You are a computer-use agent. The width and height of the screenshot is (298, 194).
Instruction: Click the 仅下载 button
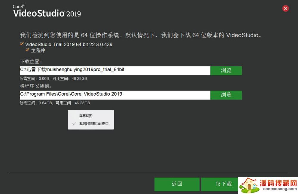pos(220,184)
